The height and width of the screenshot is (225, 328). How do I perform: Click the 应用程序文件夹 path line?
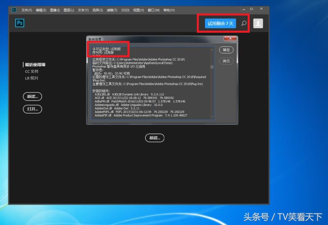[139, 59]
